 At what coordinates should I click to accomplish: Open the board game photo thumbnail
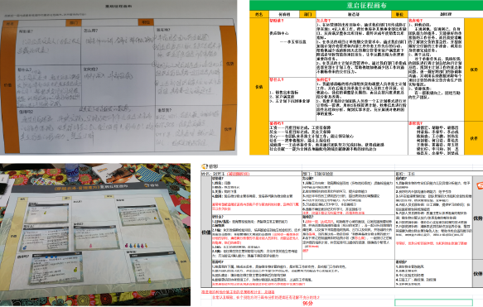click(95, 234)
